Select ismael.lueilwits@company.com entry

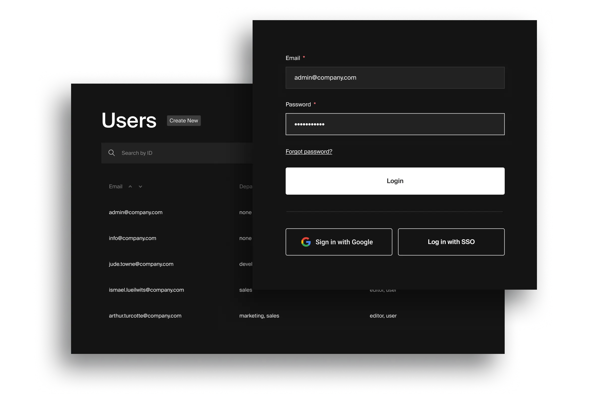click(146, 290)
